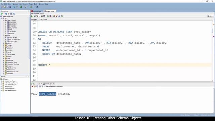Viewport: 215px width, 121px height.
Task: Collapse the Tables (Filtered) node
Action: [x=4, y=20]
